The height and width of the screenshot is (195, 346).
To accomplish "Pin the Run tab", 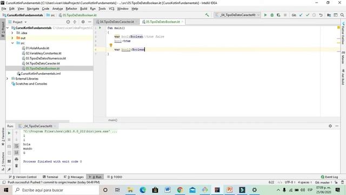I will click(x=9, y=170).
